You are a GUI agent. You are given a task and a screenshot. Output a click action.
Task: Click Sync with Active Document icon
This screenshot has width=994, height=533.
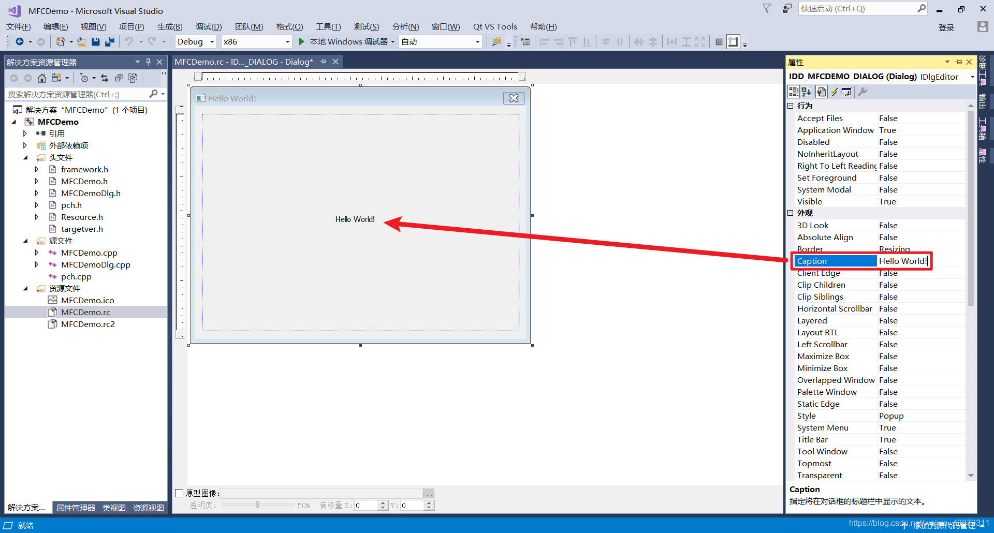point(105,78)
